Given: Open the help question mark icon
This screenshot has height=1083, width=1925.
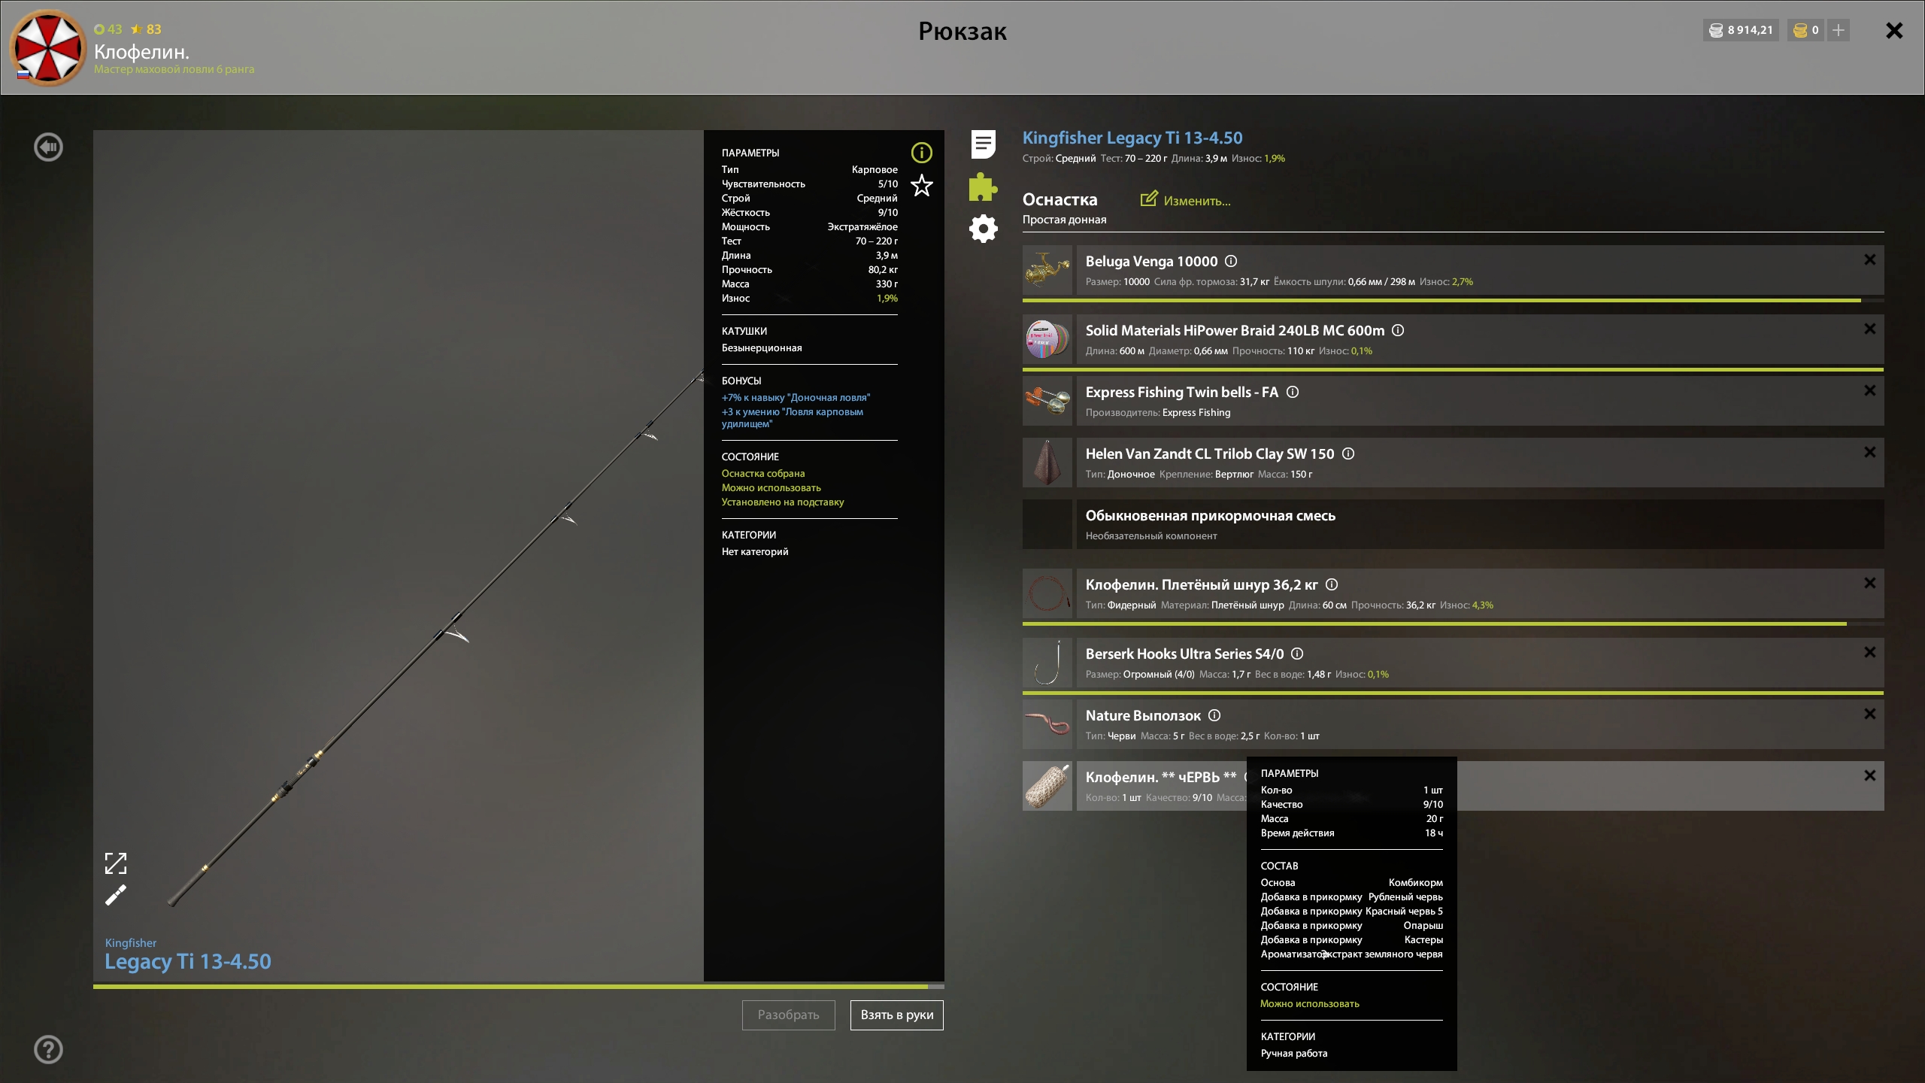Looking at the screenshot, I should 48,1049.
